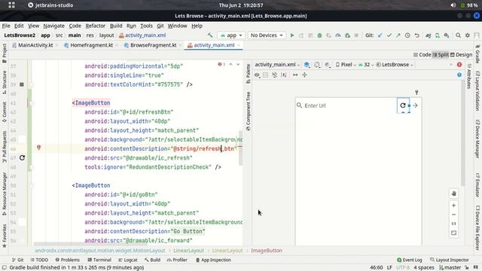Click the Debug app bug icon
This screenshot has width=482, height=271.
[x=319, y=35]
